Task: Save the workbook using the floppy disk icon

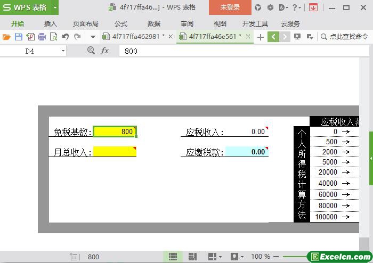Action: (x=18, y=37)
